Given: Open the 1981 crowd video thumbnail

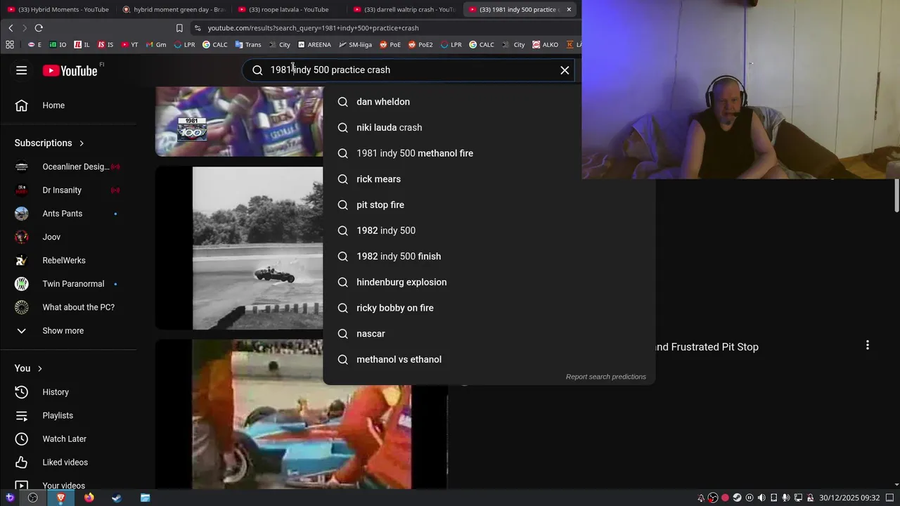Looking at the screenshot, I should (239, 121).
